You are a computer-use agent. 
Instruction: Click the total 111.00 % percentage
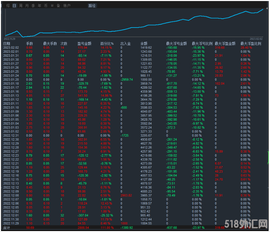(107, 228)
